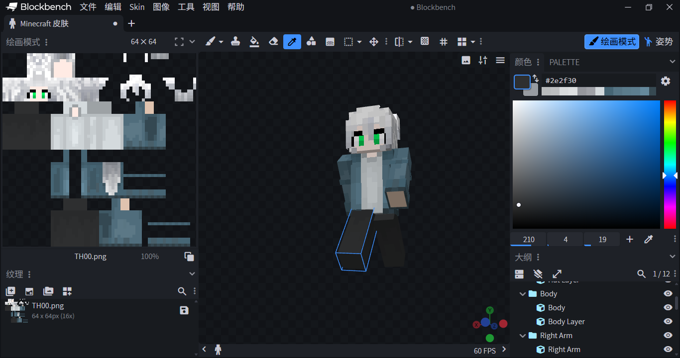This screenshot has width=680, height=358.
Task: Click the hue slider bar
Action: point(670,165)
